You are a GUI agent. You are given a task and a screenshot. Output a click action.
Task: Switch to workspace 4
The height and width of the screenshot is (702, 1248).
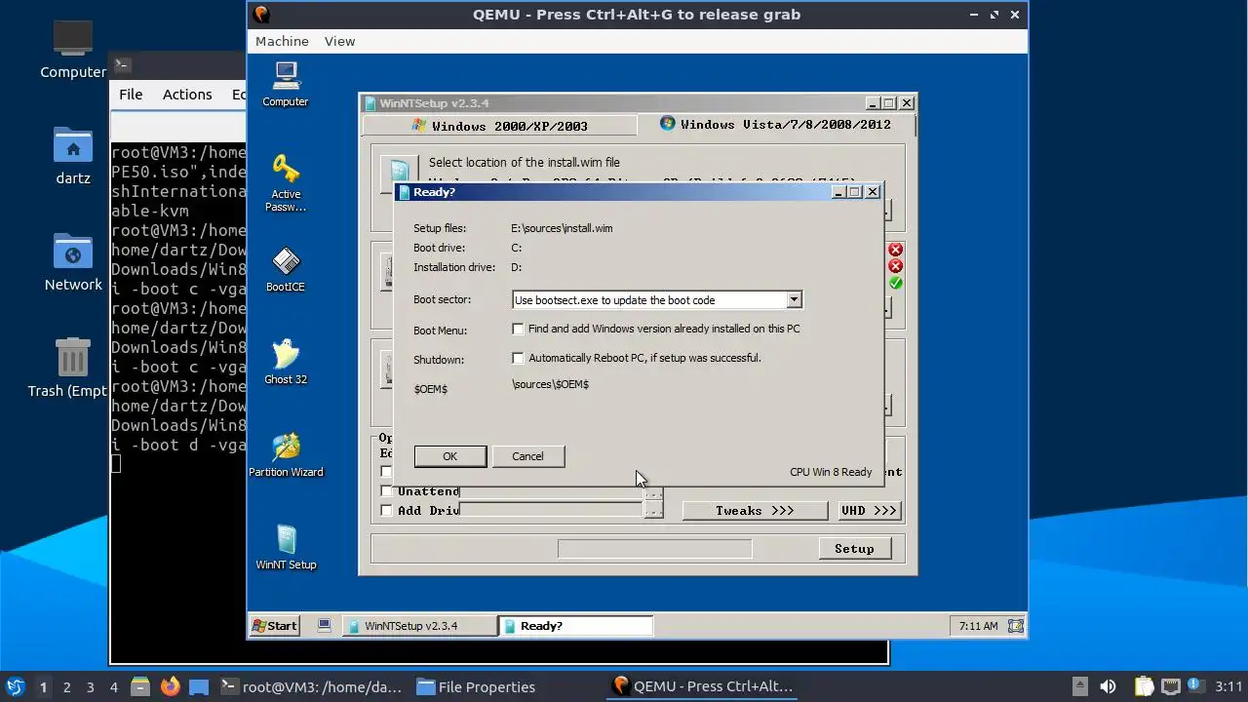(113, 686)
